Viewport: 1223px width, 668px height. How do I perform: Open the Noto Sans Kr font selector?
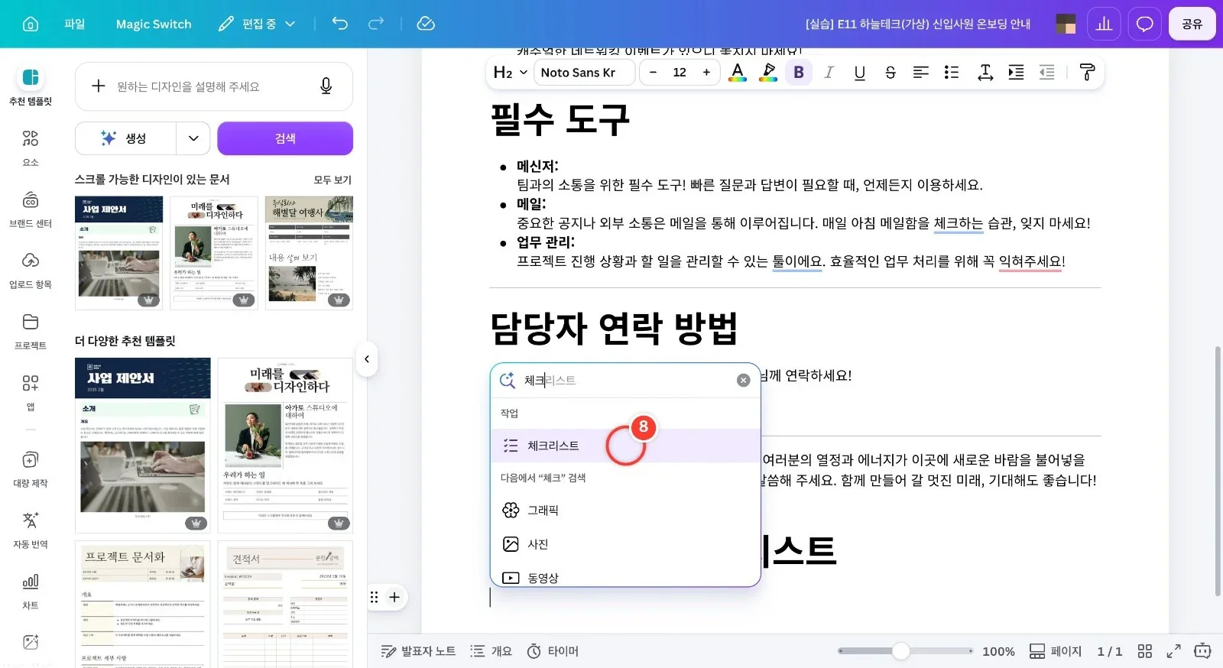pos(584,72)
